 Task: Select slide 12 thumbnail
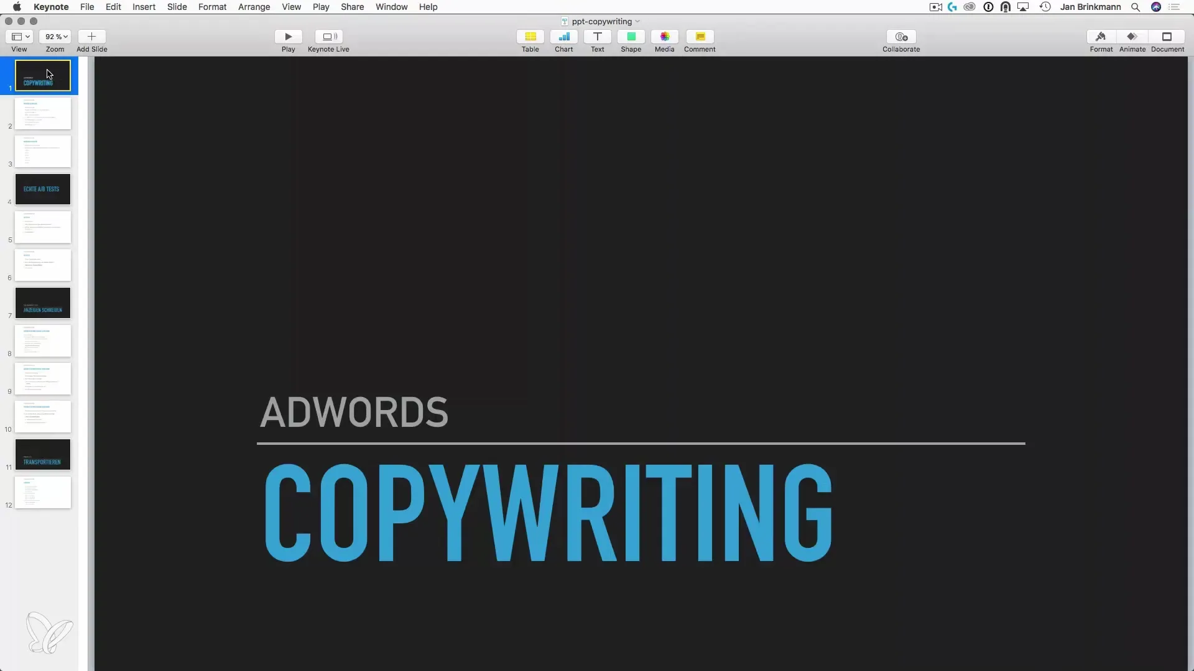[x=43, y=492]
